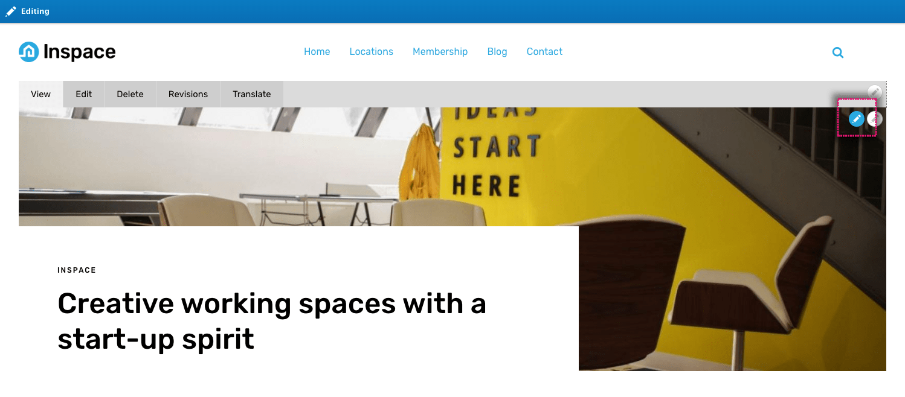Click the chair photo on the right
Screen dimensions: 905x397
tap(732, 299)
